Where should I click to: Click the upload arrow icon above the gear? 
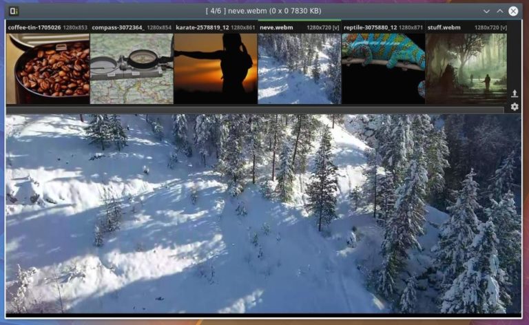[514, 93]
